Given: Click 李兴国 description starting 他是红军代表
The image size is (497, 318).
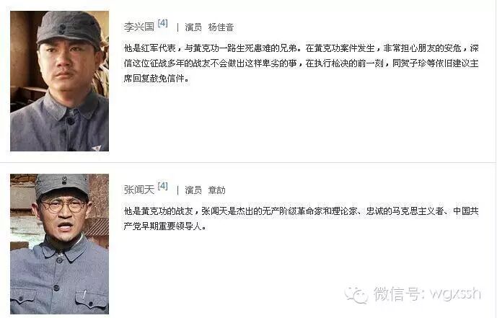Looking at the screenshot, I should click(x=301, y=63).
